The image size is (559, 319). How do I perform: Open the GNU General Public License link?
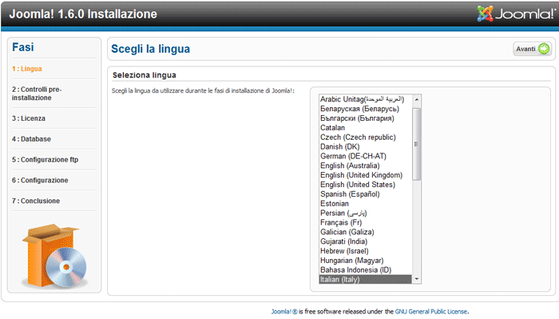click(431, 312)
